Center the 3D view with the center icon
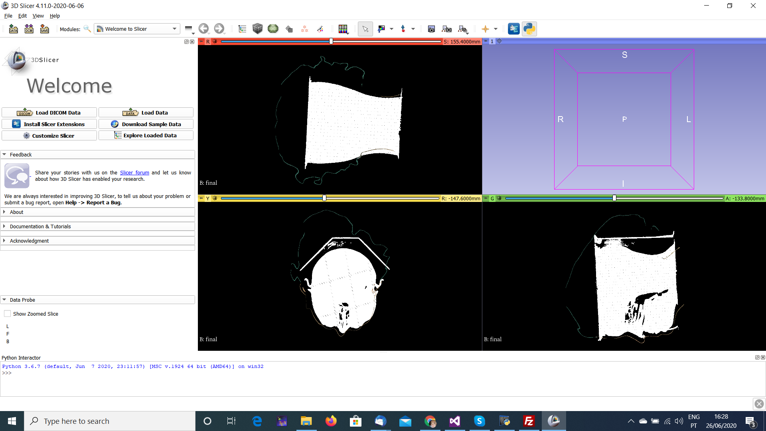 [499, 41]
